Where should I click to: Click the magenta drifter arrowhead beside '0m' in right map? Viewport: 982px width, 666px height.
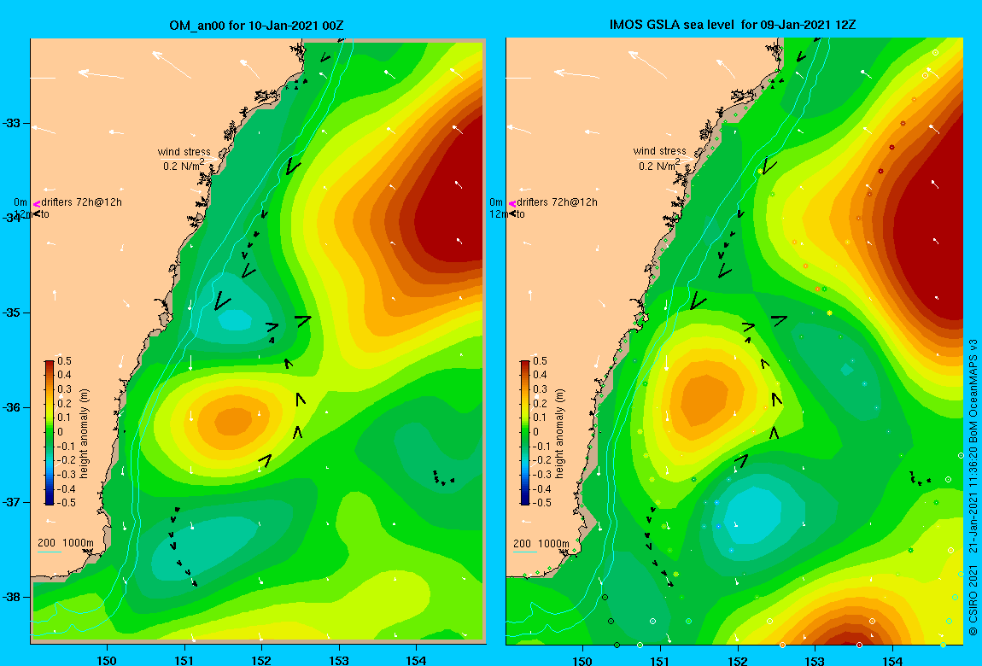(512, 203)
